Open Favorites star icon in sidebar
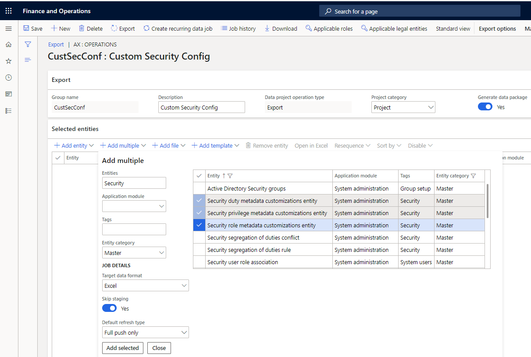 tap(8, 61)
